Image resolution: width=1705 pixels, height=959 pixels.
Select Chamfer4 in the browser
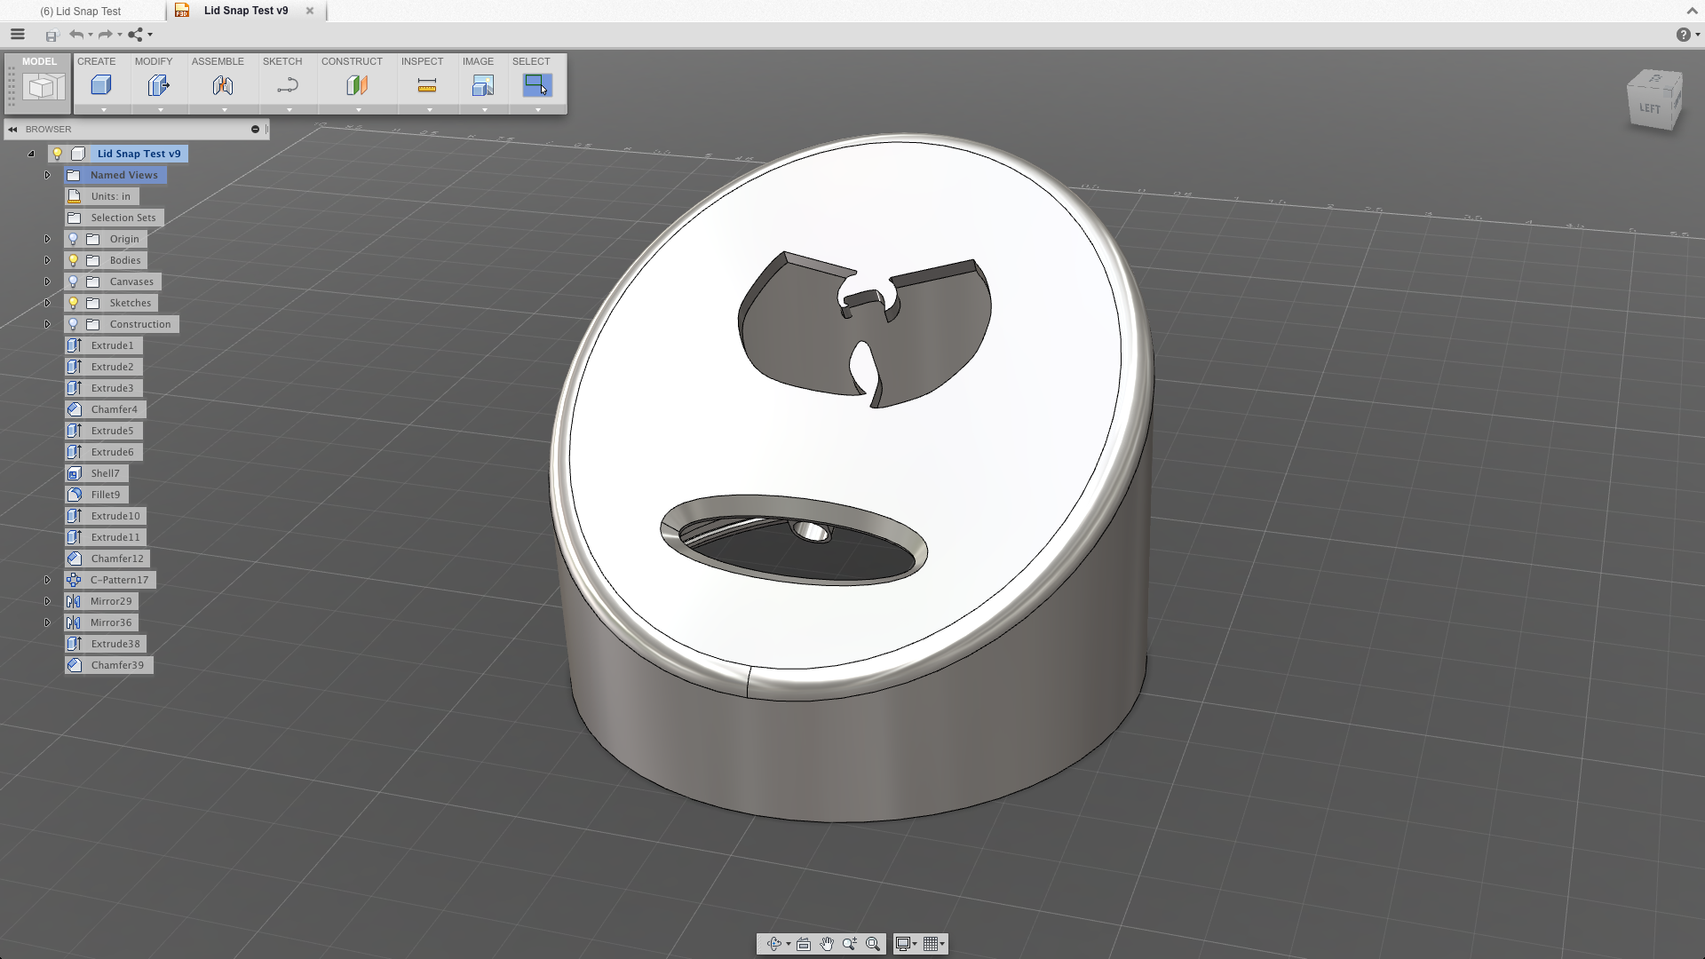click(x=106, y=409)
